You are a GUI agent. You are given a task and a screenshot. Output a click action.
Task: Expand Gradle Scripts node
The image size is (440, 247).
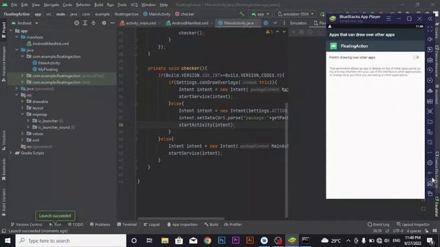11,153
